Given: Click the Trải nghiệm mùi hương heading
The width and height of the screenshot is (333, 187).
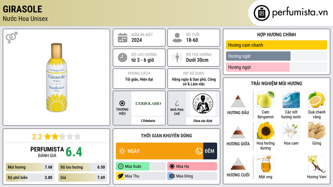Looking at the screenshot, I should point(276,83).
